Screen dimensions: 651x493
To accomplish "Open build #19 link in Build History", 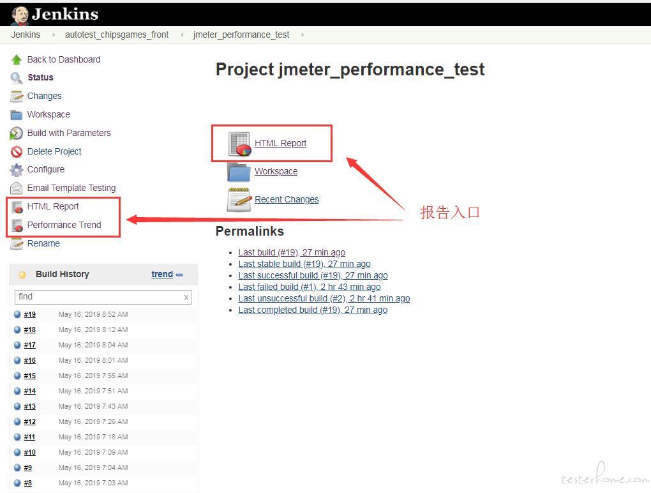I will pyautogui.click(x=30, y=314).
